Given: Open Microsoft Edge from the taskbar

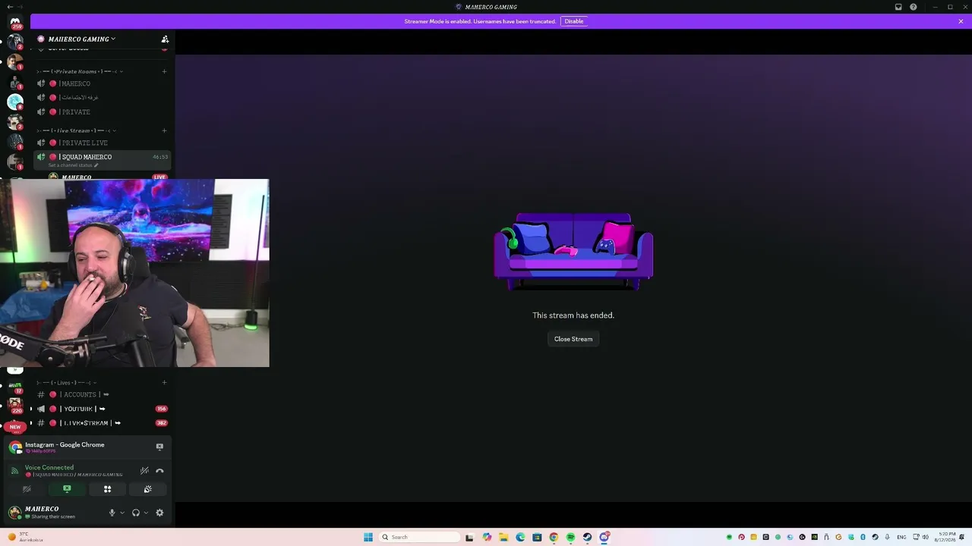Looking at the screenshot, I should point(520,537).
